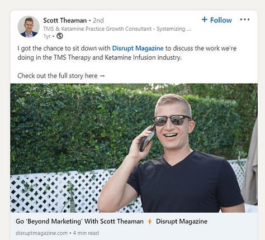Open the Disrupt Magazine mention link
This screenshot has height=240, width=265.
coord(138,49)
